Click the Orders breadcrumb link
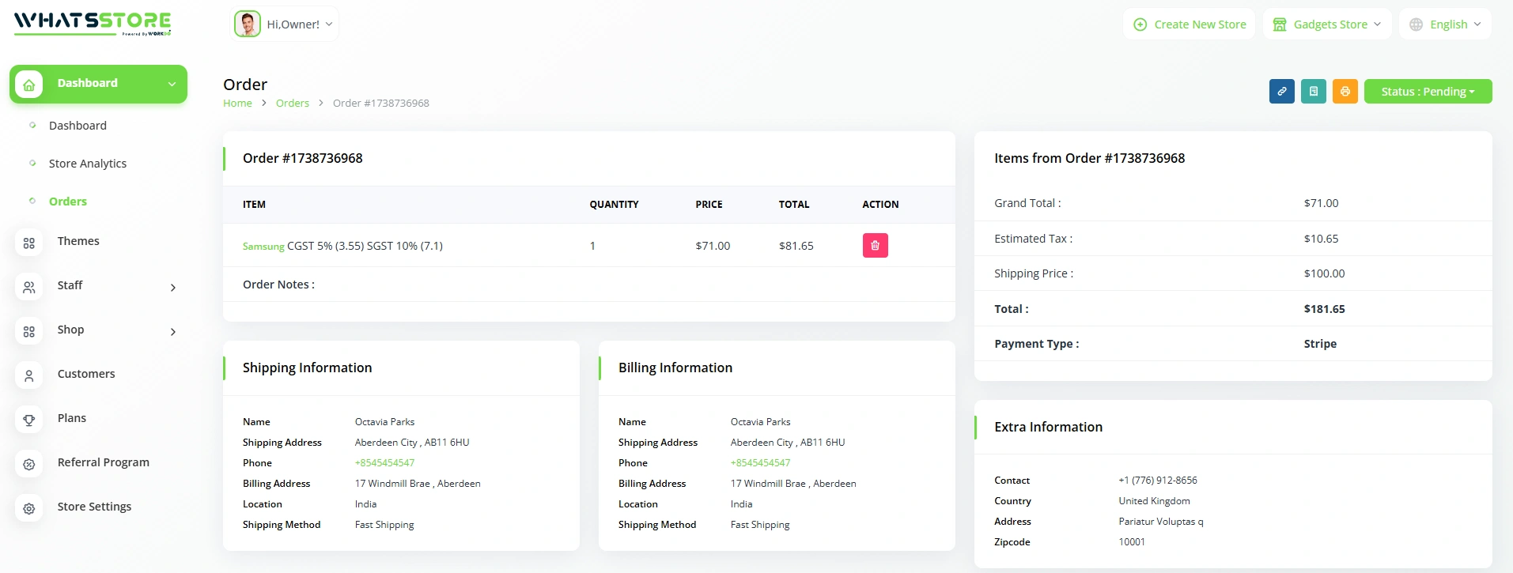 point(292,104)
